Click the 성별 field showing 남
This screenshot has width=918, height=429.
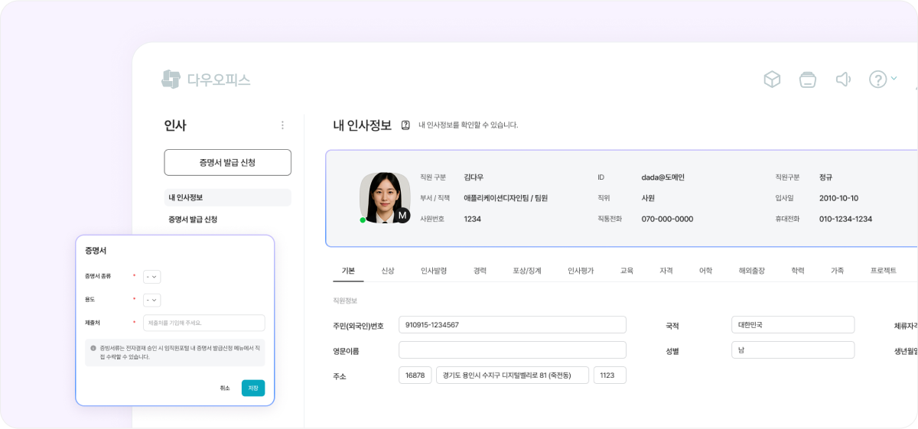pyautogui.click(x=793, y=350)
